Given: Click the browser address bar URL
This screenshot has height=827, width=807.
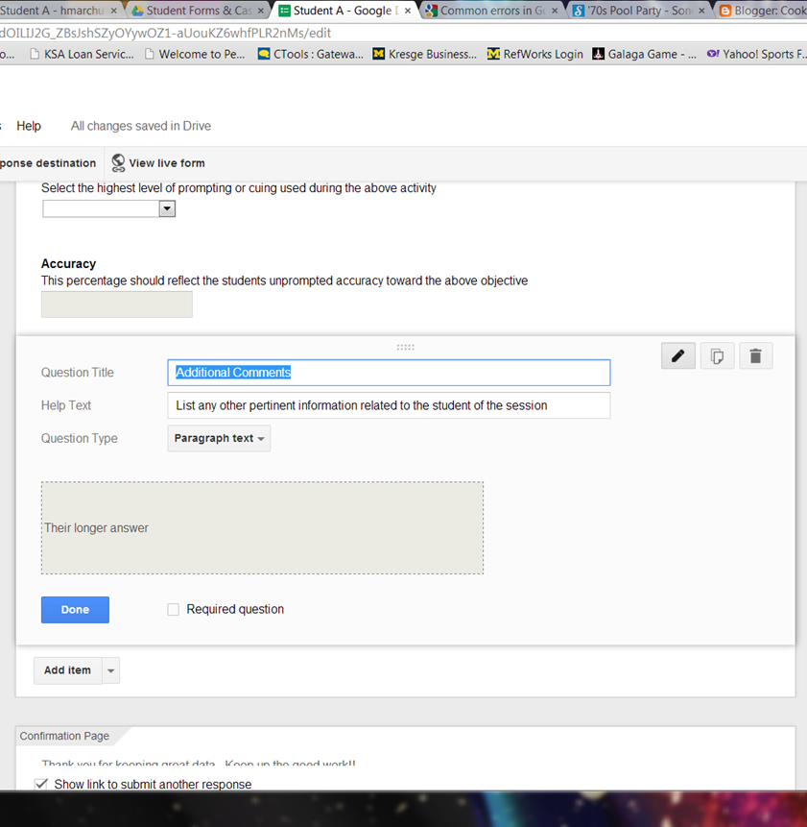Looking at the screenshot, I should click(165, 34).
